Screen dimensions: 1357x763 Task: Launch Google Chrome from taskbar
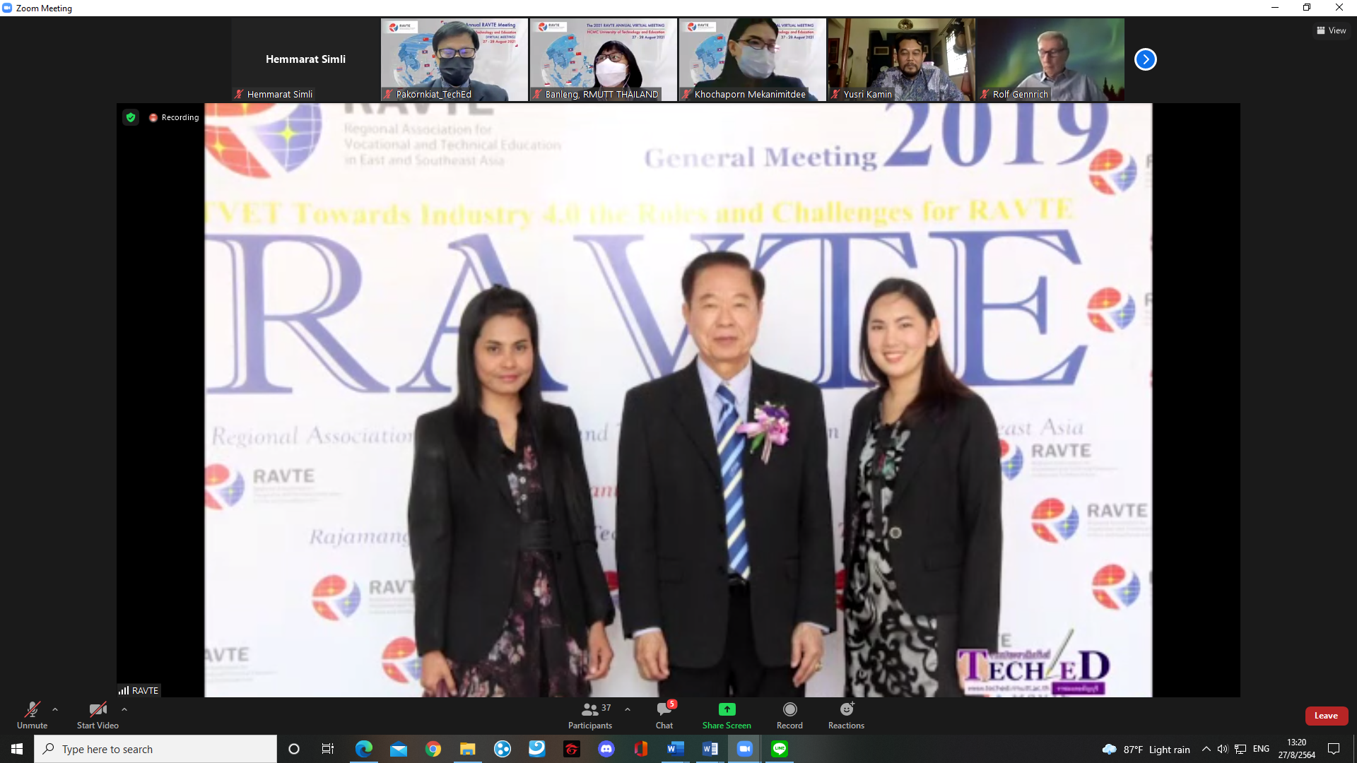(433, 749)
